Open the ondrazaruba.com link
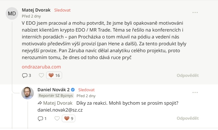This screenshot has height=130, width=218. [41, 67]
